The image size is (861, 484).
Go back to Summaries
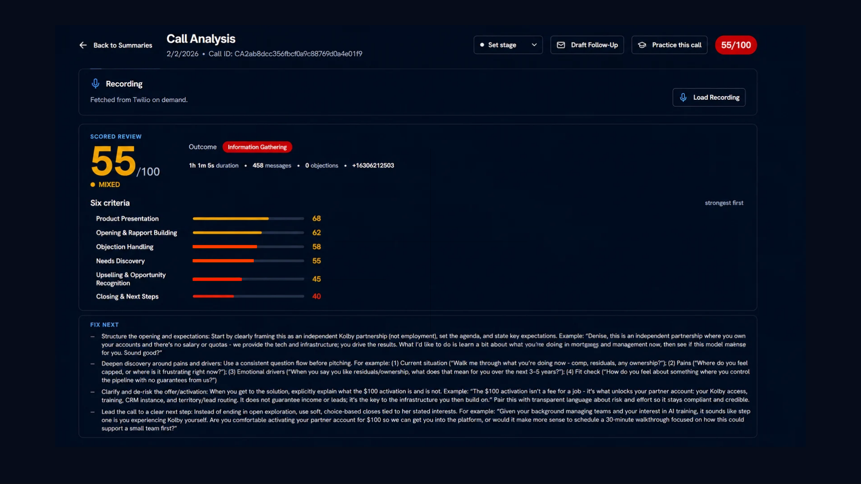point(116,45)
